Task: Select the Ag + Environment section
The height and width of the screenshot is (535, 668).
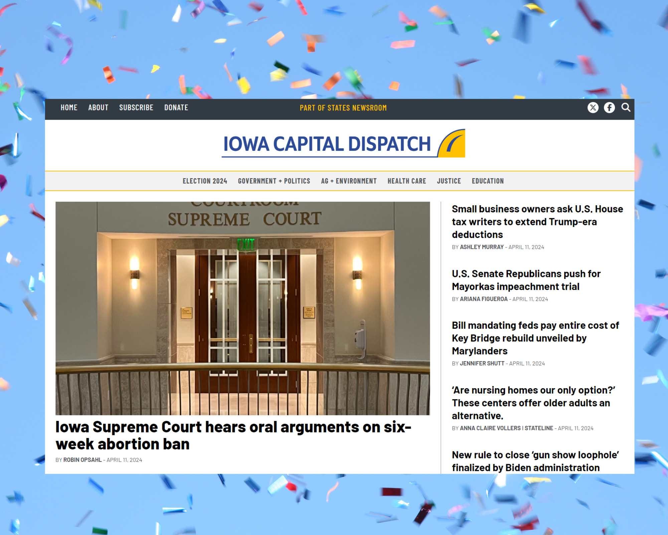Action: 349,181
